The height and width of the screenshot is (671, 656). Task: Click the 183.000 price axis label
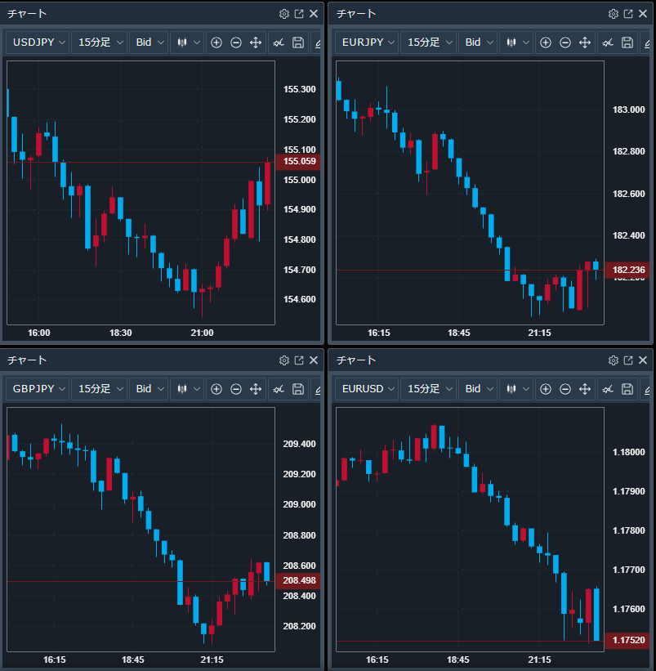(628, 110)
